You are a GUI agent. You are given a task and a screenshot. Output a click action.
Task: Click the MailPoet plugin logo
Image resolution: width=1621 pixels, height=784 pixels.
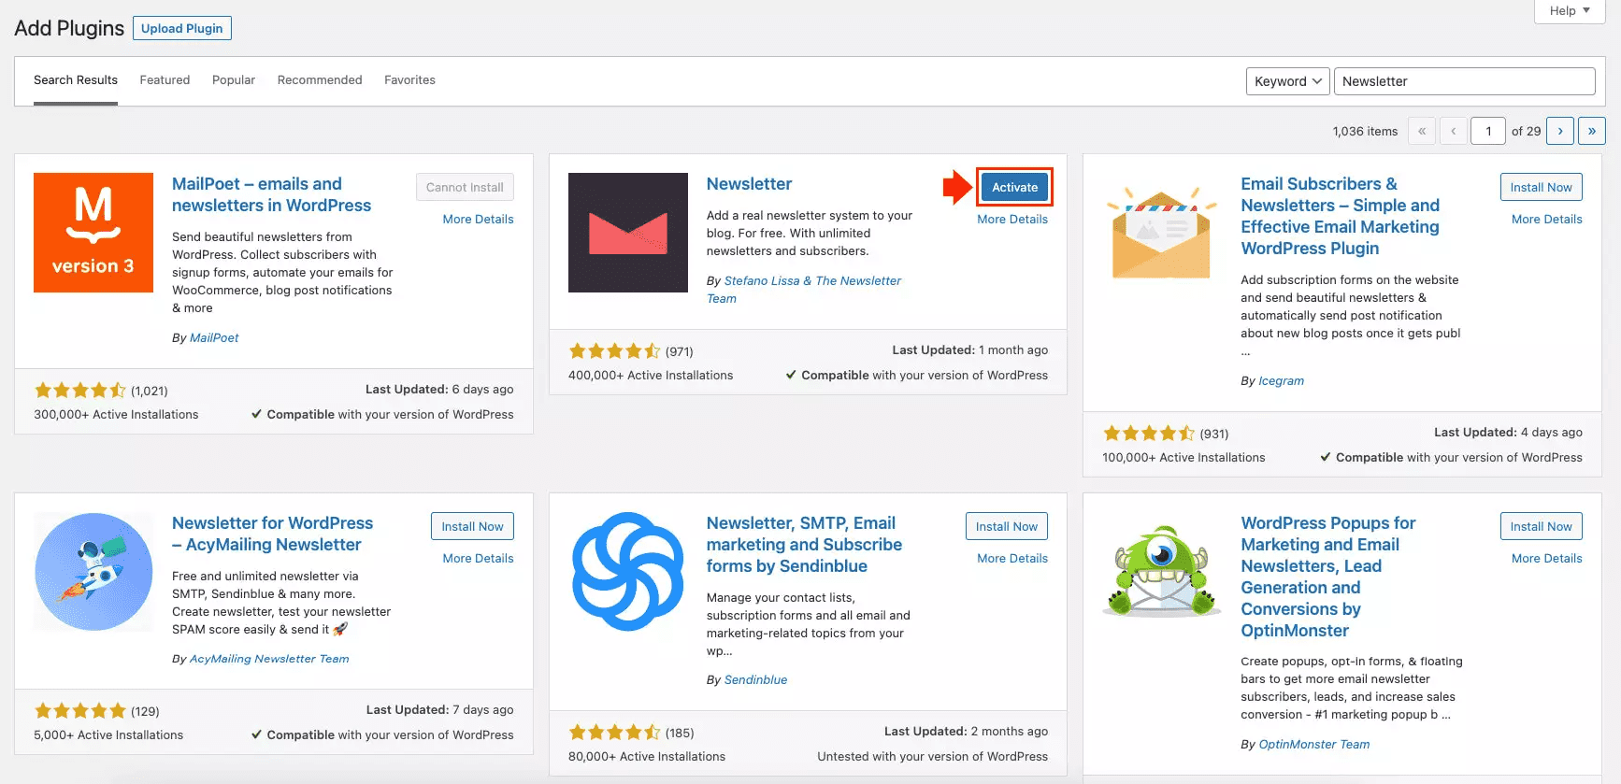click(x=93, y=233)
